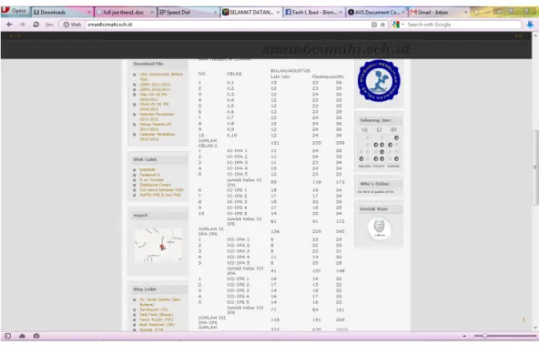This screenshot has height=345, width=539.
Task: Click the key-shaped wand icon
Action: 49,25
